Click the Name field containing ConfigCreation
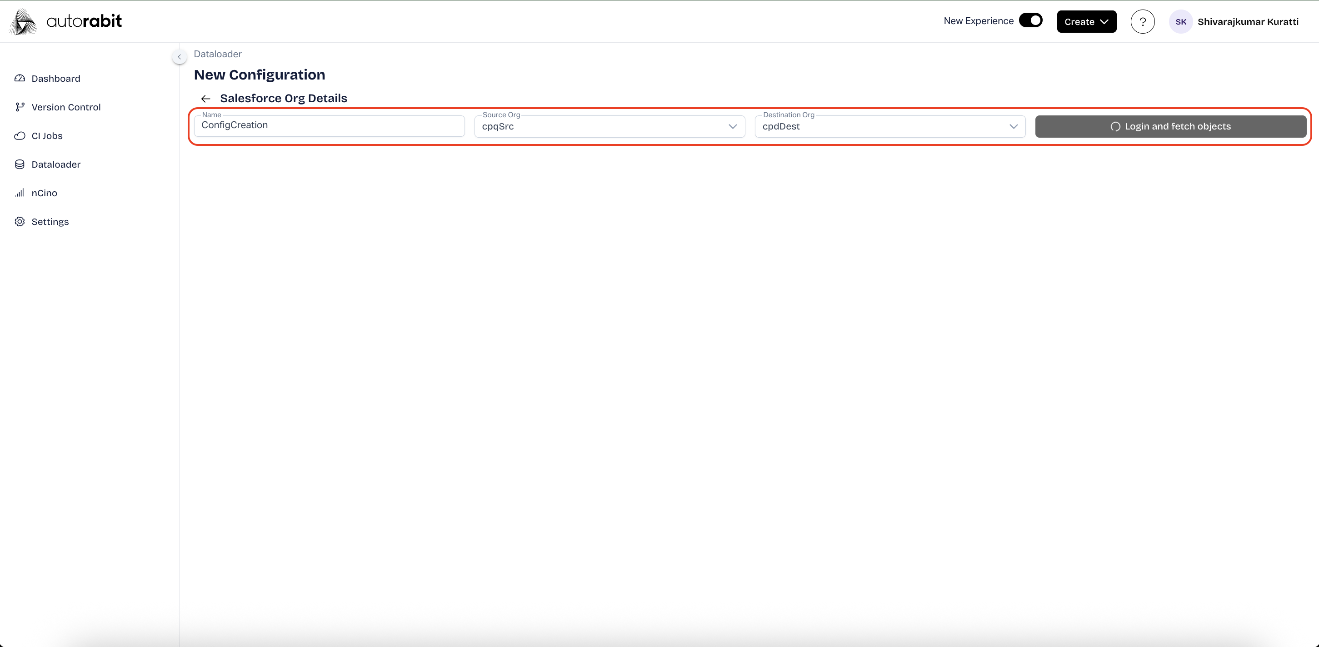 pos(329,126)
